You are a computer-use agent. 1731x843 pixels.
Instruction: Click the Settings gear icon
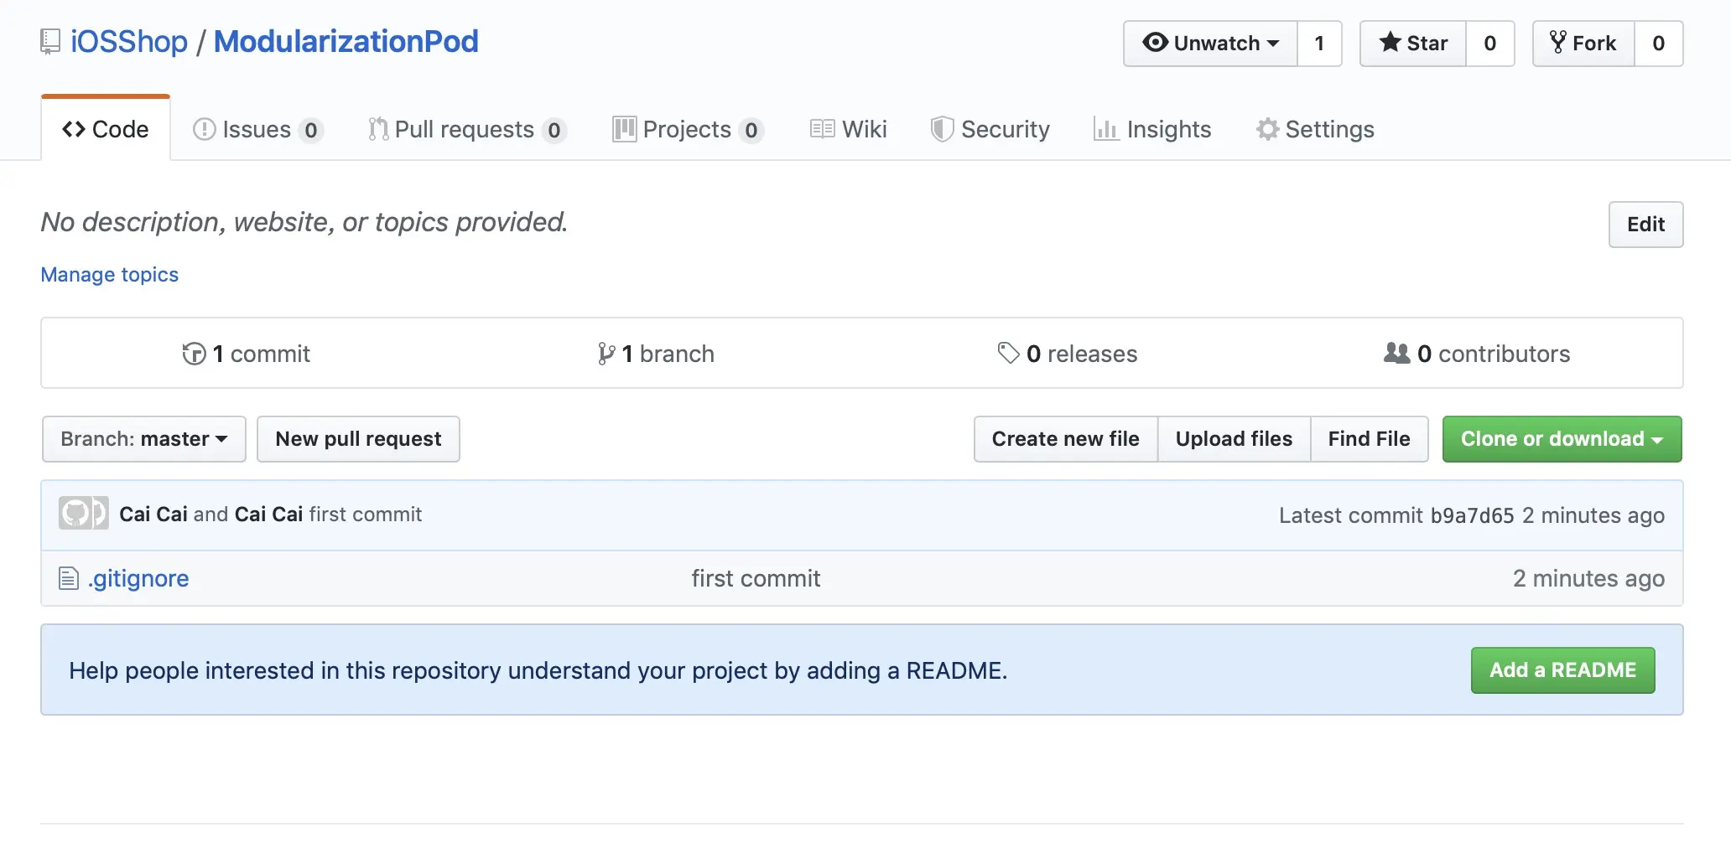1267,129
